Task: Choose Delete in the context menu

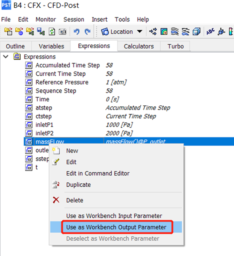Action: pyautogui.click(x=116, y=200)
